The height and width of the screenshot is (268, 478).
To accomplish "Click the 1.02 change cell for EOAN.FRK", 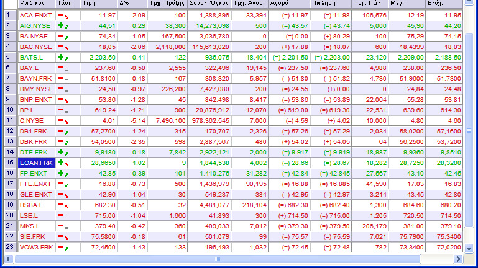I will [132, 163].
